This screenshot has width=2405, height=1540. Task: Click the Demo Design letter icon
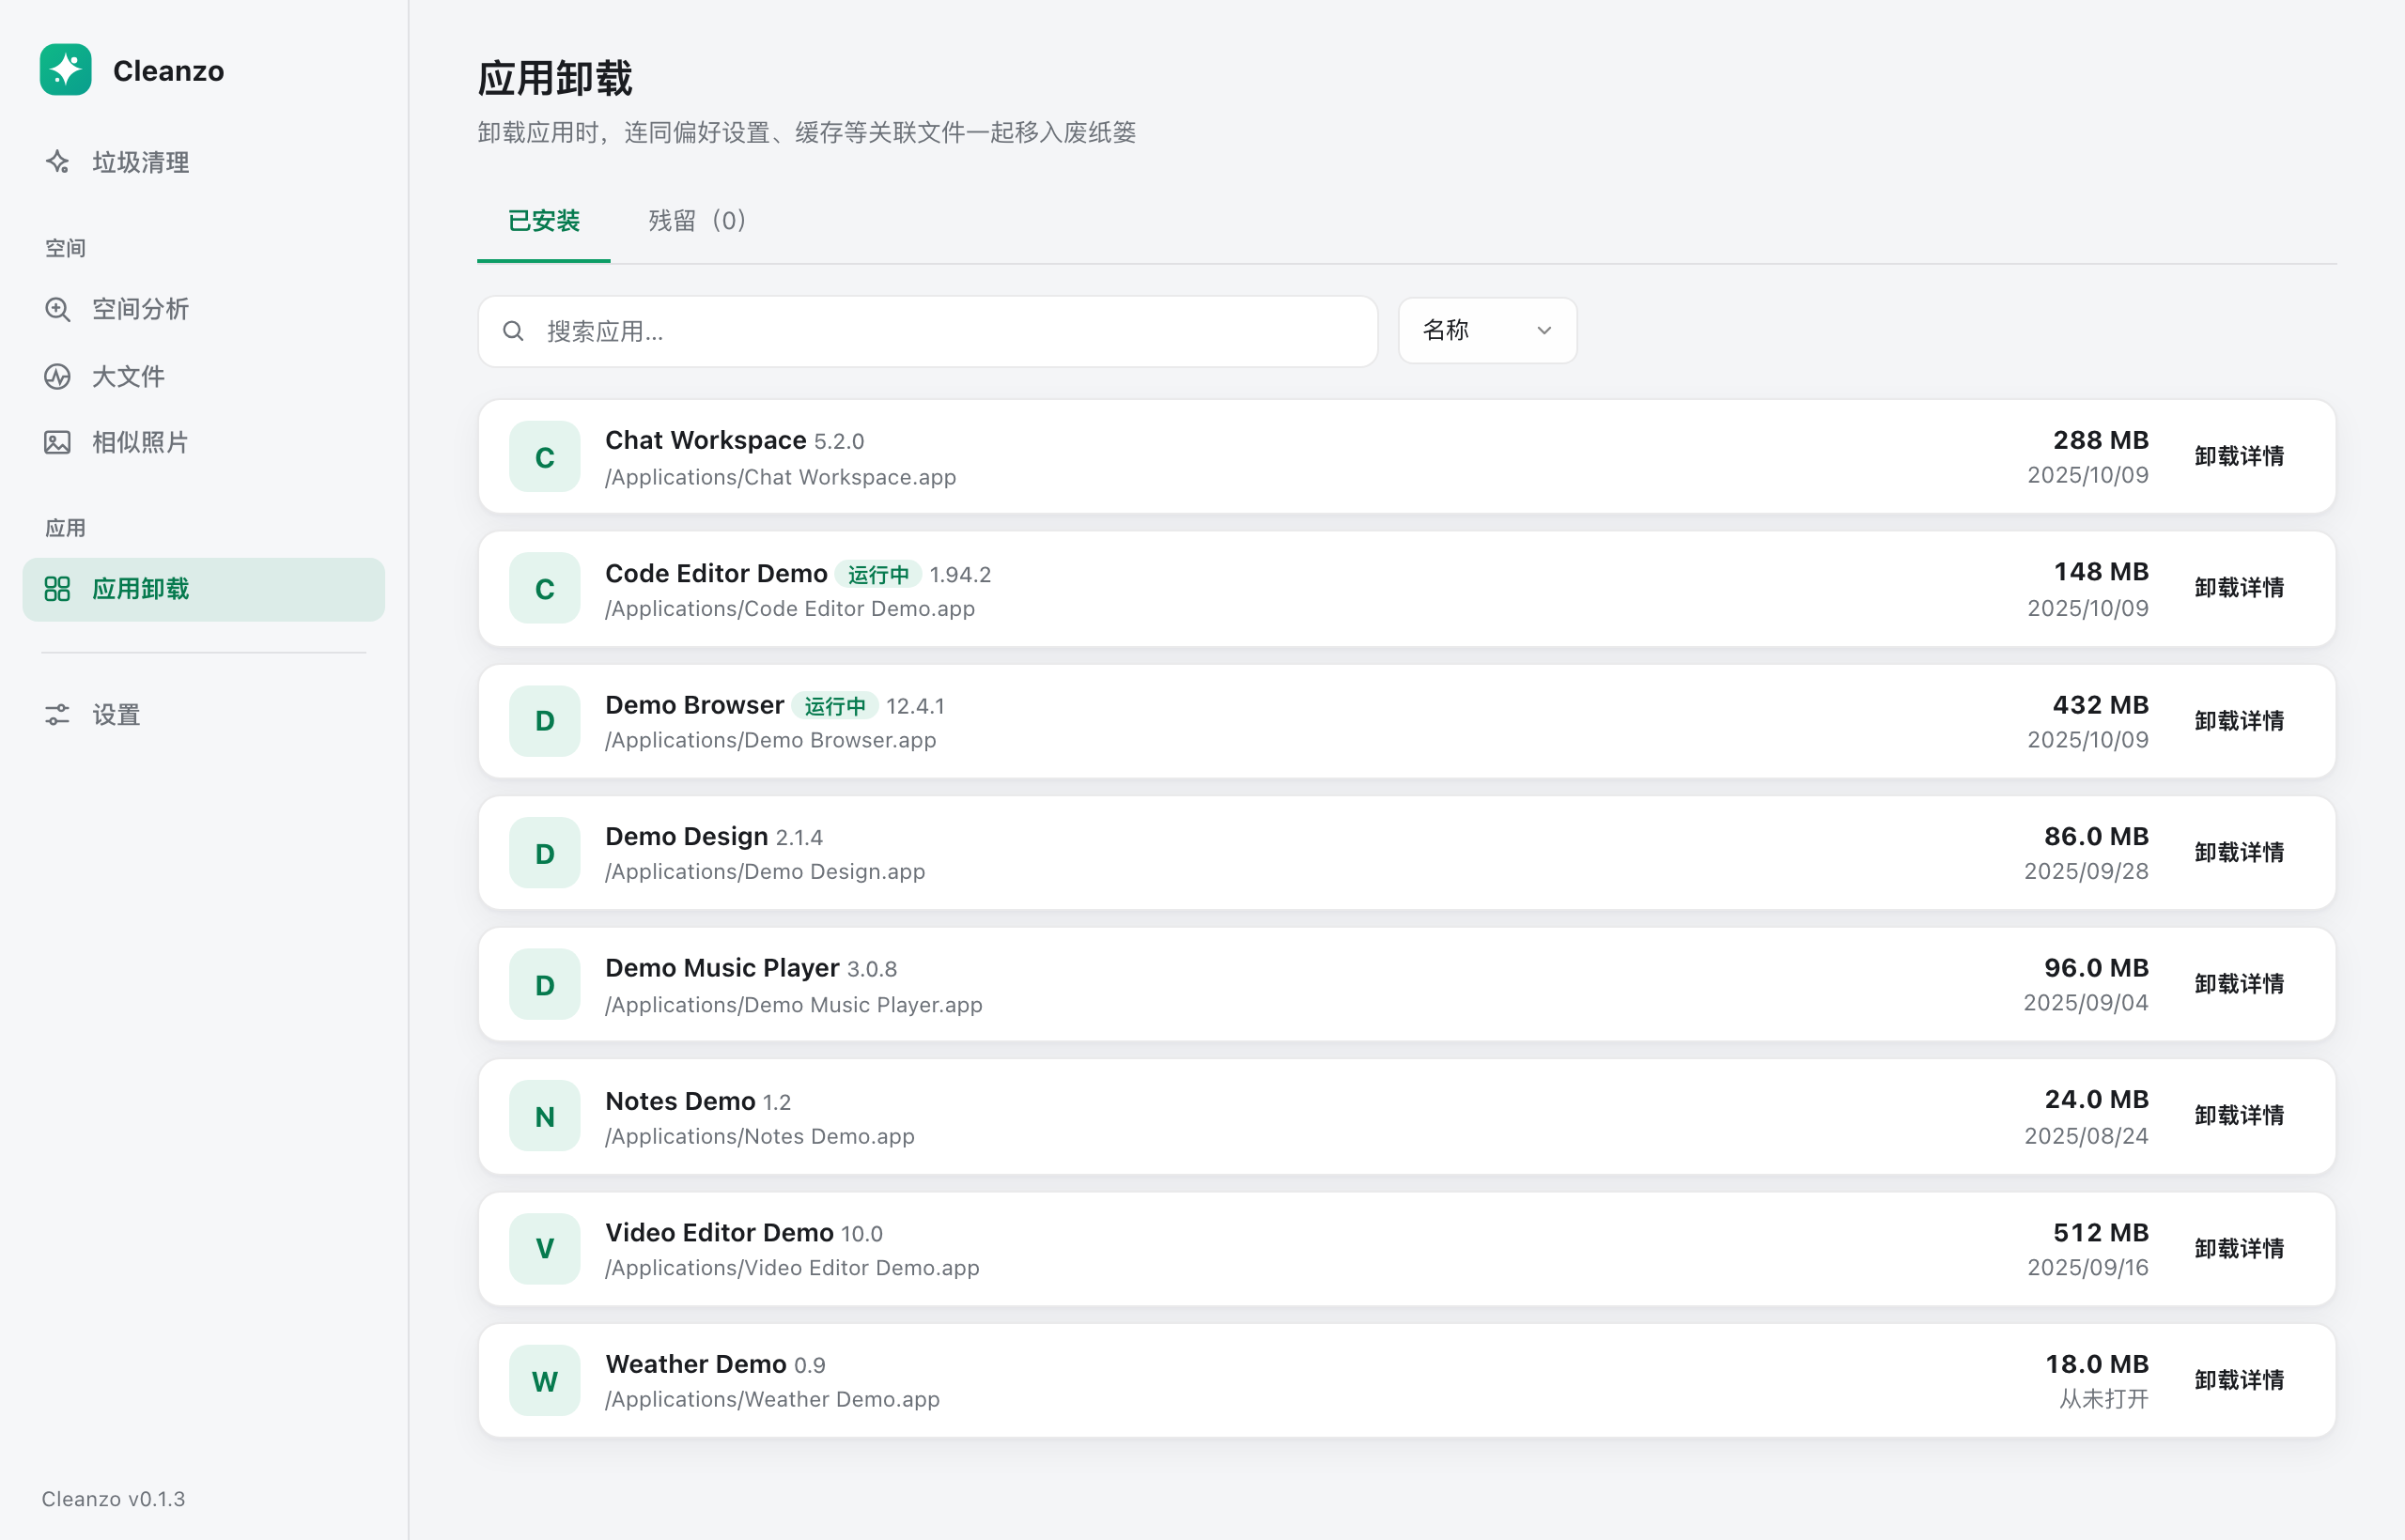pyautogui.click(x=545, y=853)
